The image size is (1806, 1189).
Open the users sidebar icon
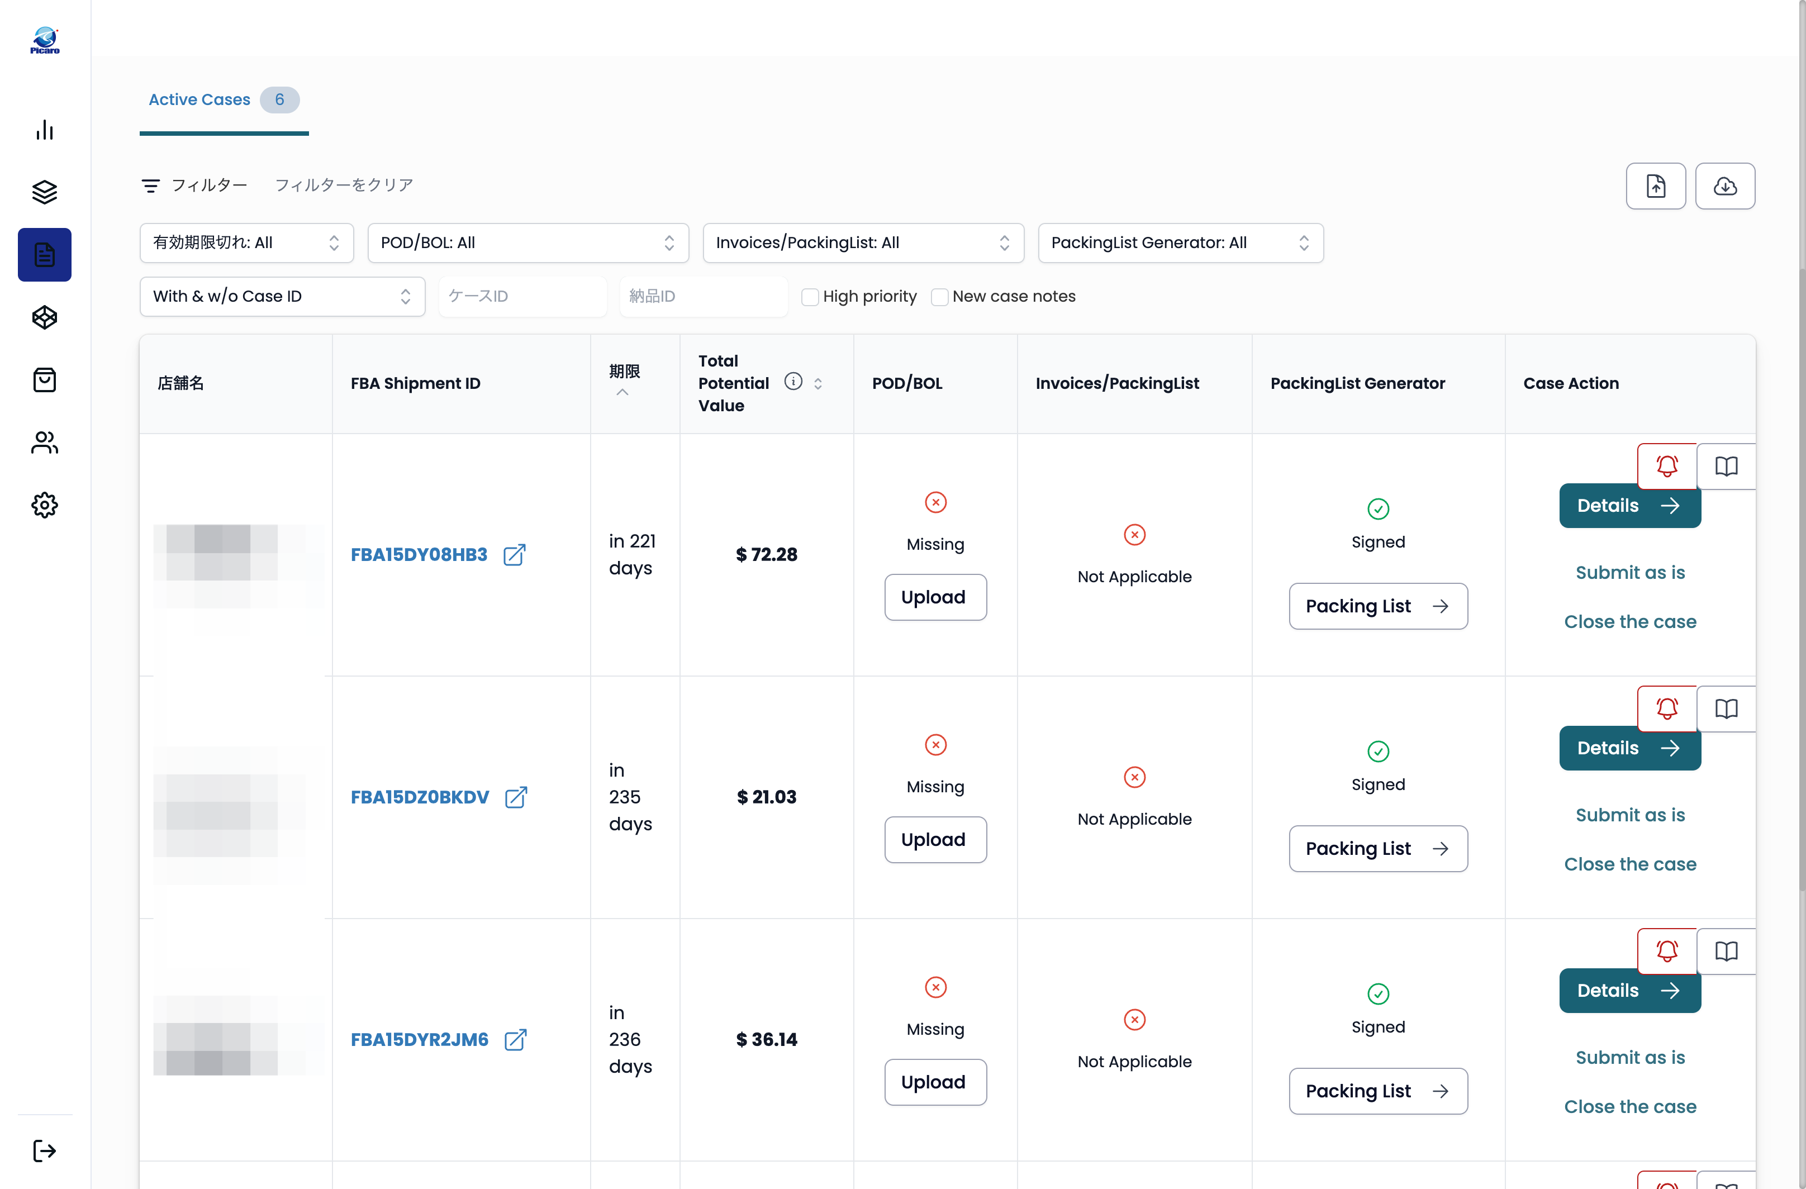pos(45,443)
